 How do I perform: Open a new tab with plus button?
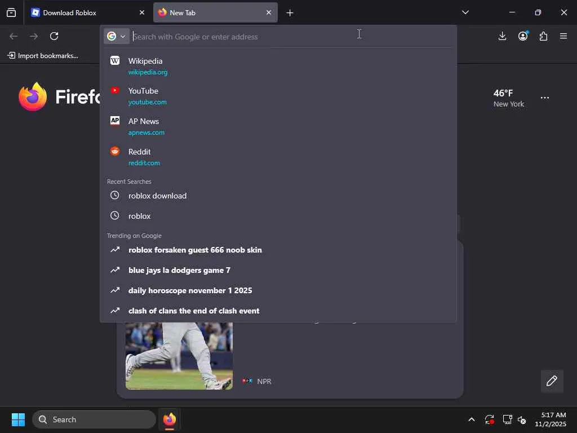coord(290,13)
